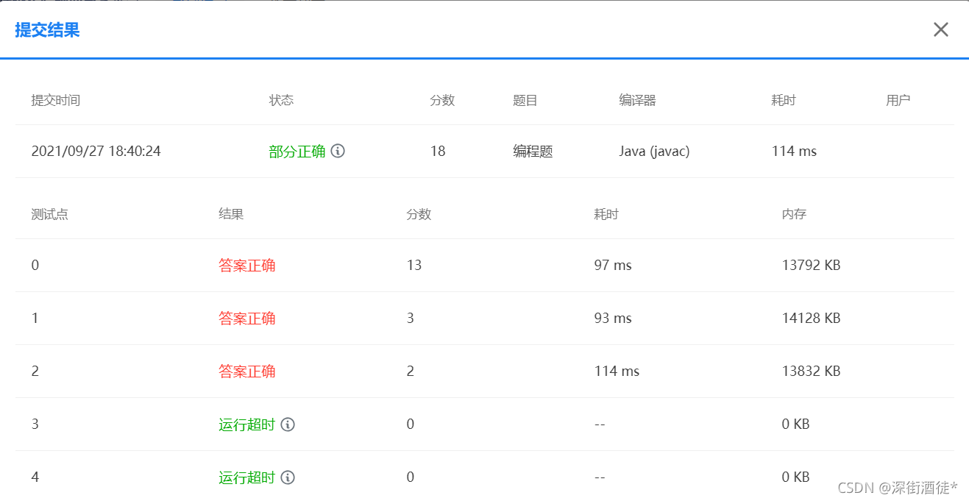The image size is (969, 501).
Task: Select the 提交结果 dialog title tab
Action: tap(46, 29)
